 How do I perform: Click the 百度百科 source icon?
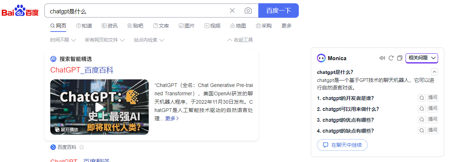click(x=53, y=147)
